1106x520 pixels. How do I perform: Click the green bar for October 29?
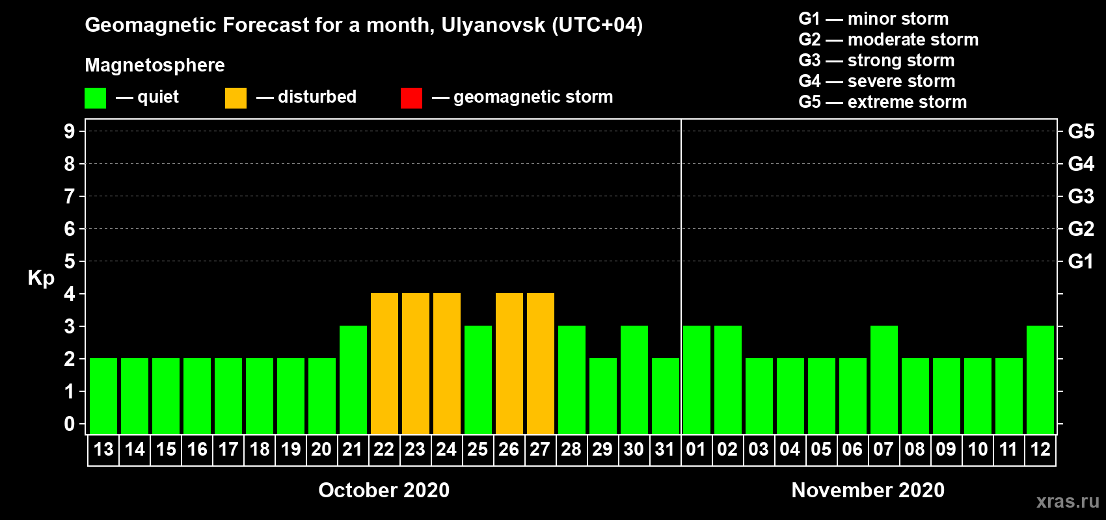(x=603, y=396)
